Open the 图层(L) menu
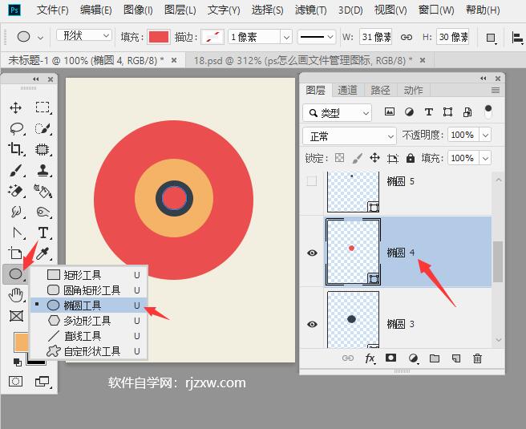 pos(180,10)
